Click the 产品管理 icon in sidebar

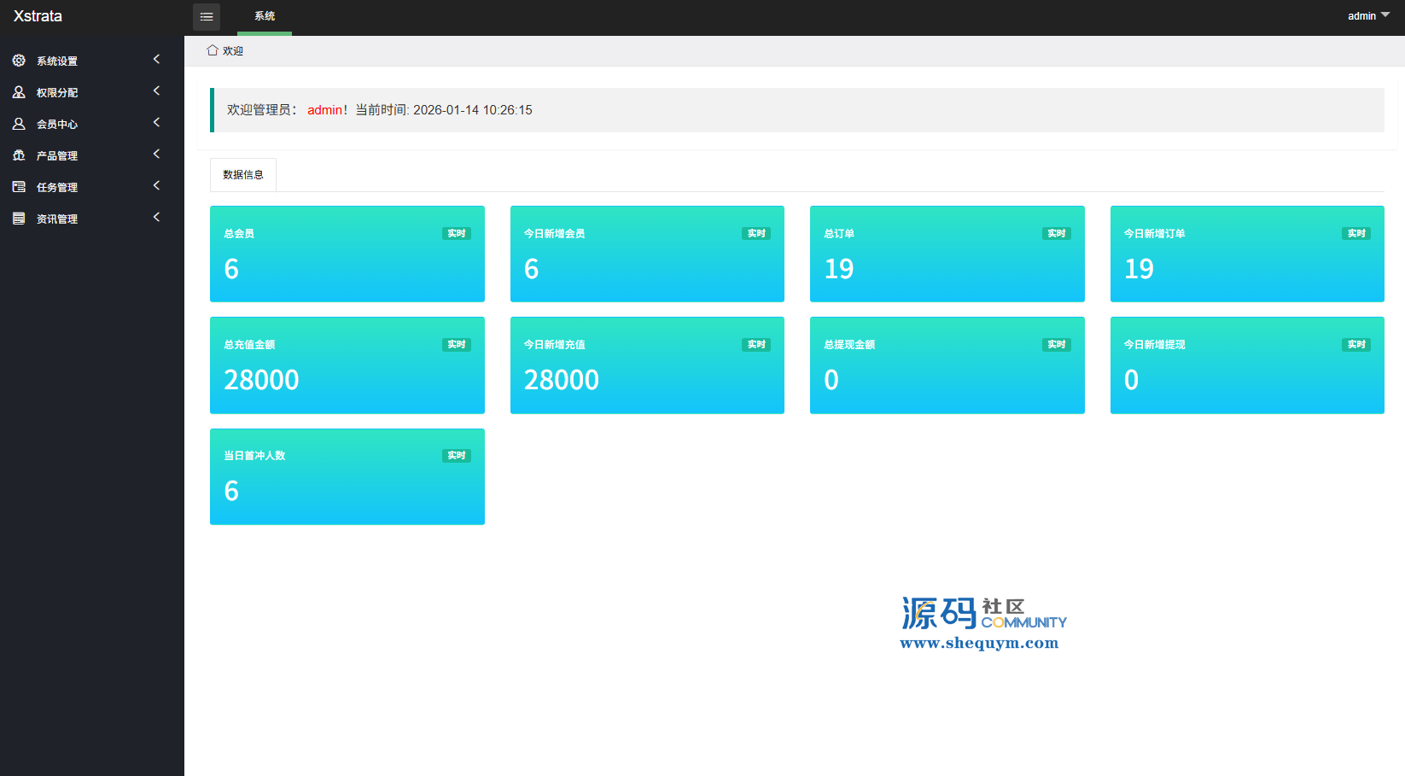[x=19, y=155]
